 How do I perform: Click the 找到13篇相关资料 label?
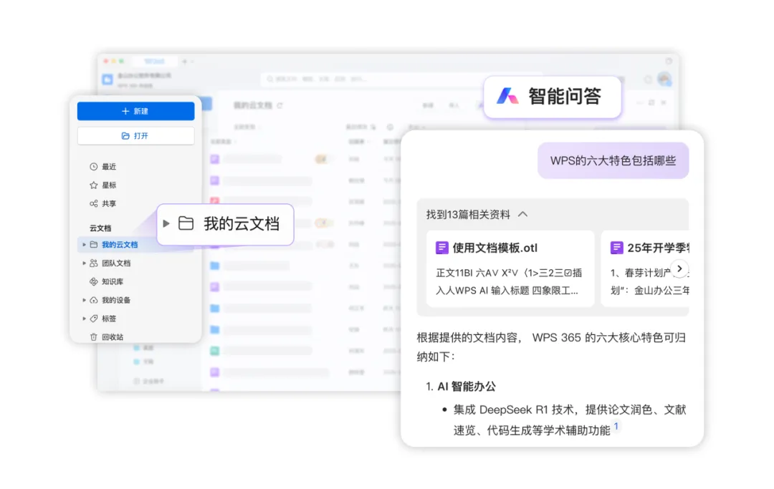(x=468, y=215)
